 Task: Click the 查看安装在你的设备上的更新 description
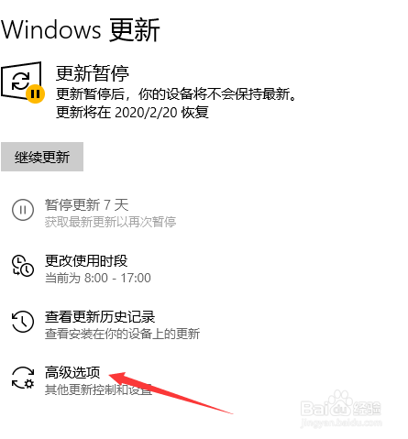122,334
